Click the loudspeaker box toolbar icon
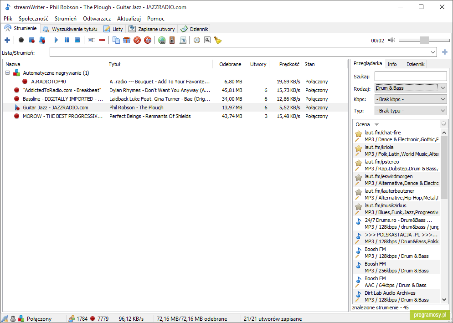 (172, 40)
